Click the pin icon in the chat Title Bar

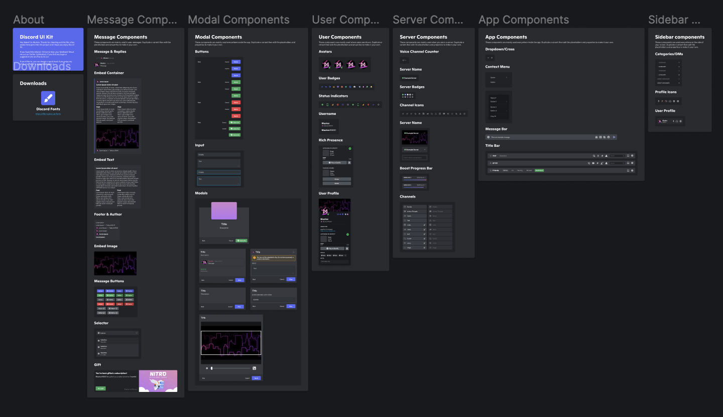pos(602,156)
